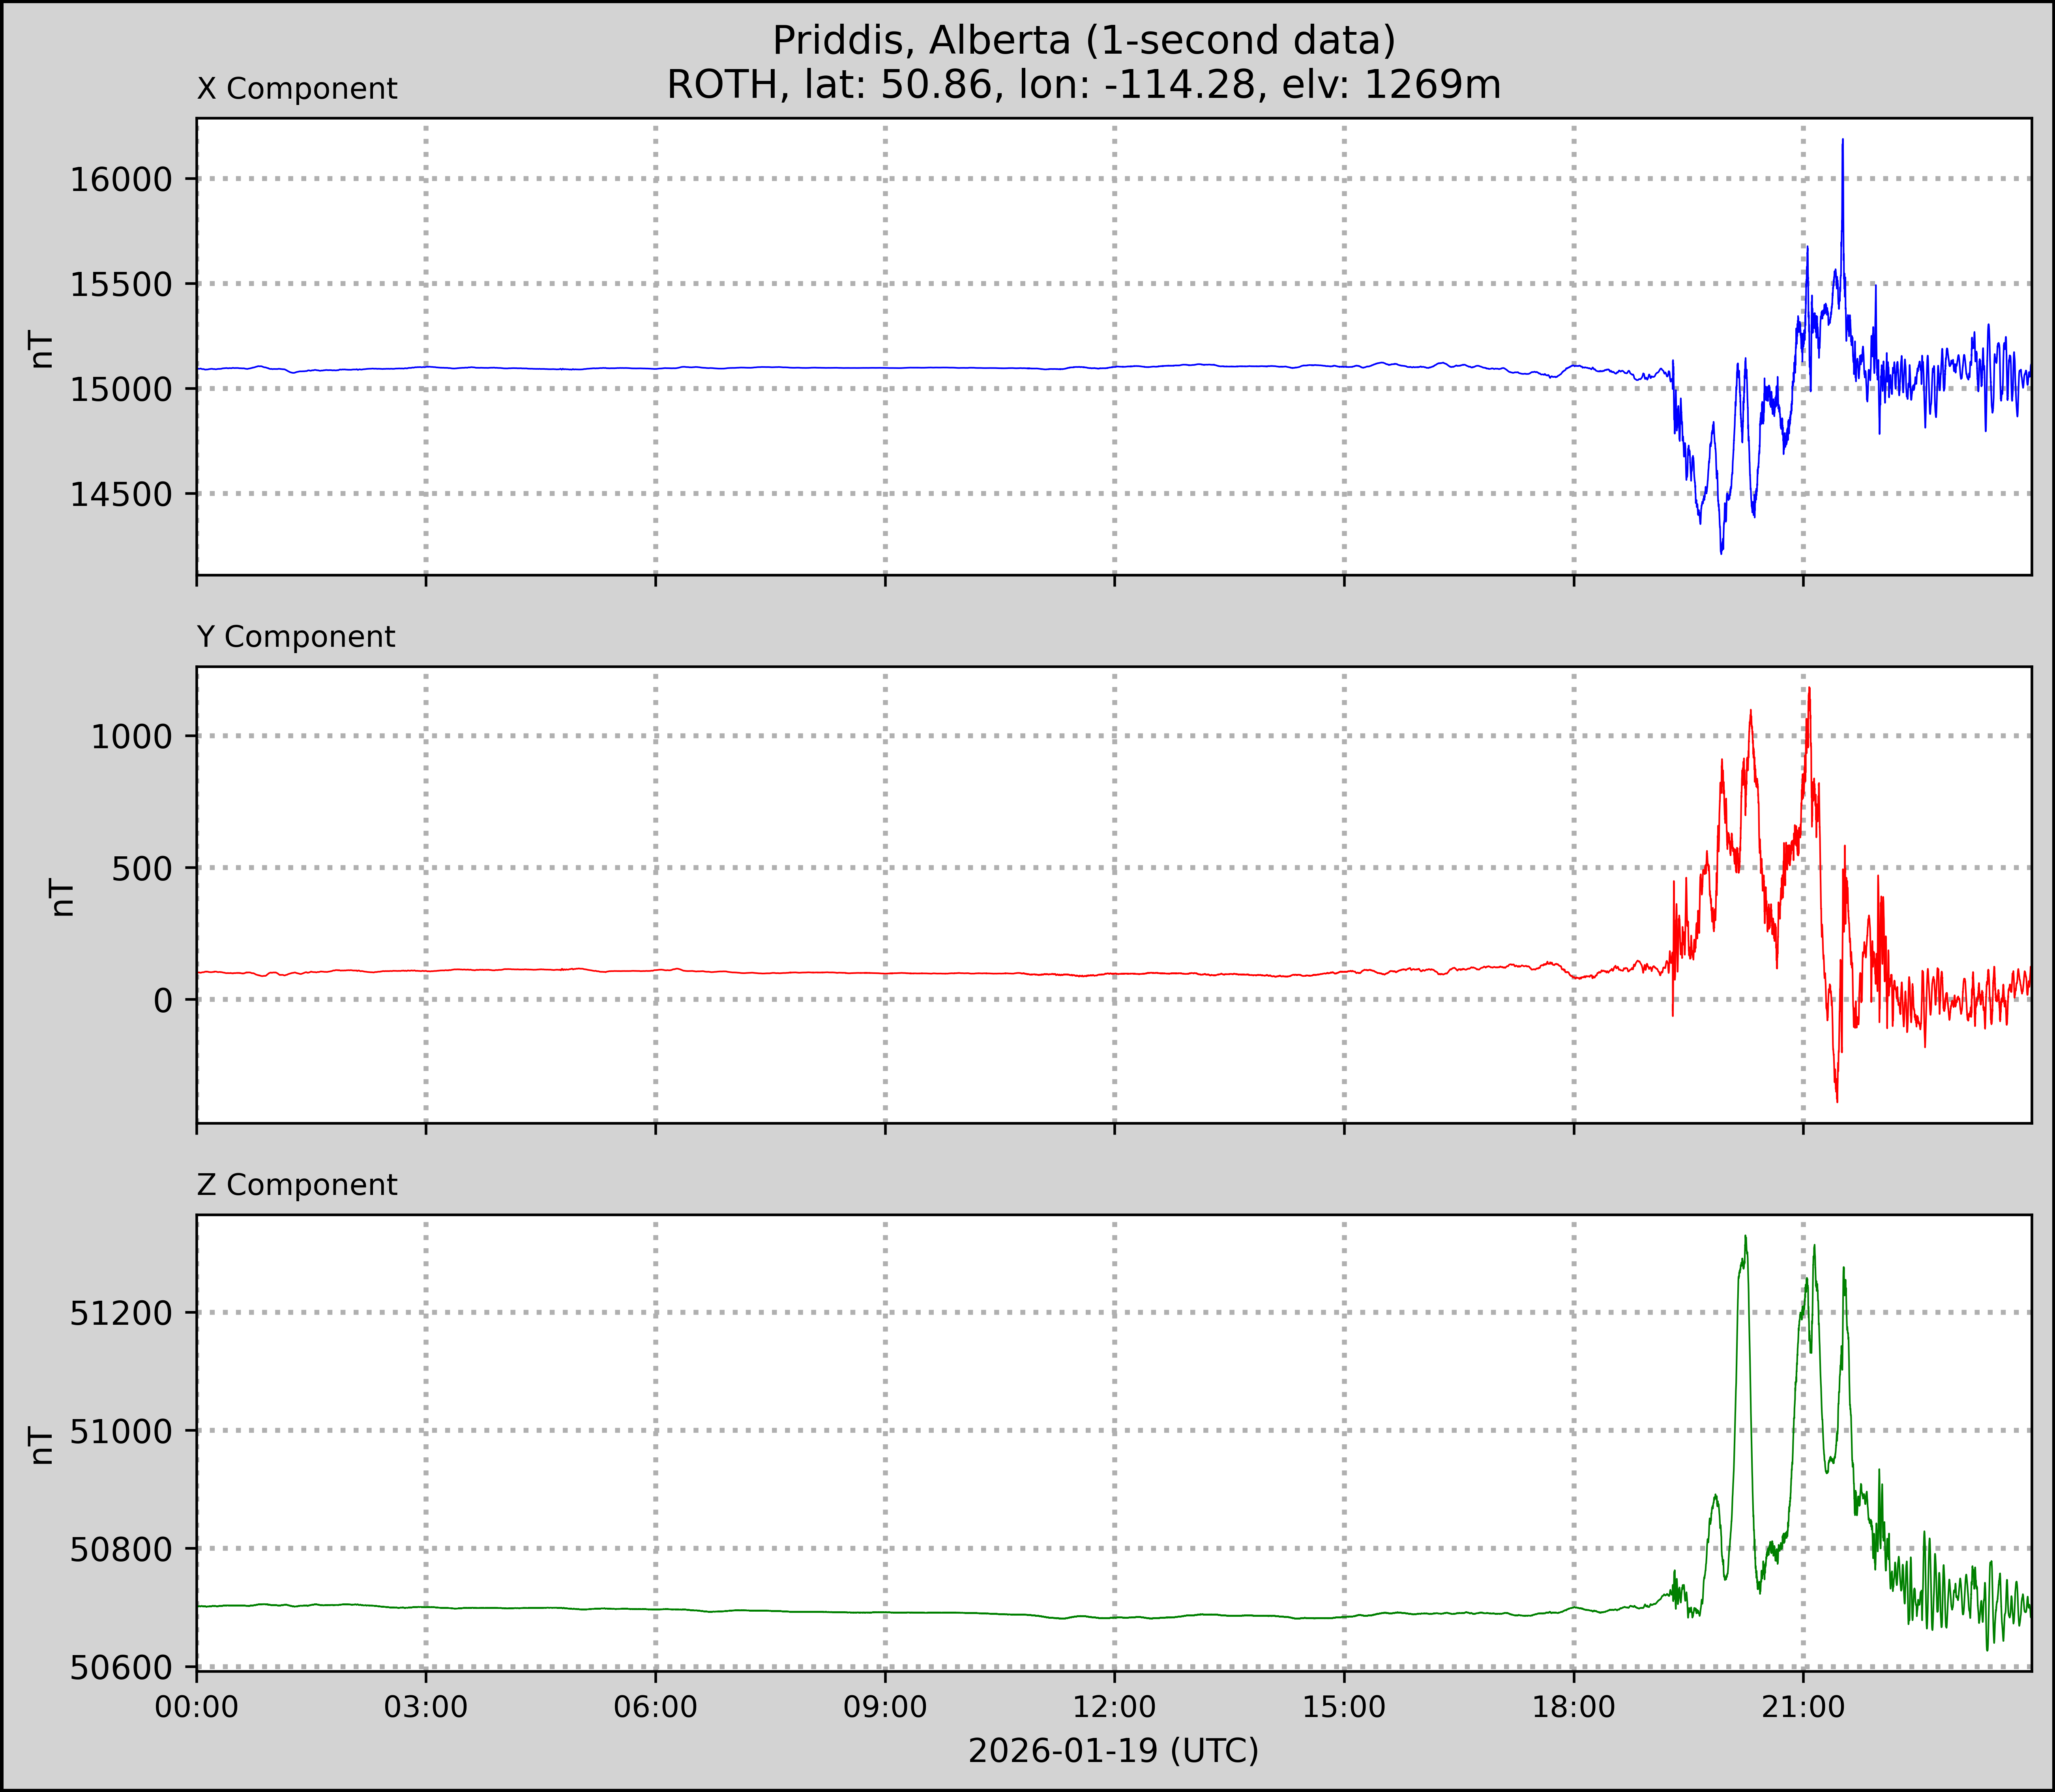Click the 51200 tick label on Z plot
Viewport: 2055px width, 1792px height.
coord(121,1313)
